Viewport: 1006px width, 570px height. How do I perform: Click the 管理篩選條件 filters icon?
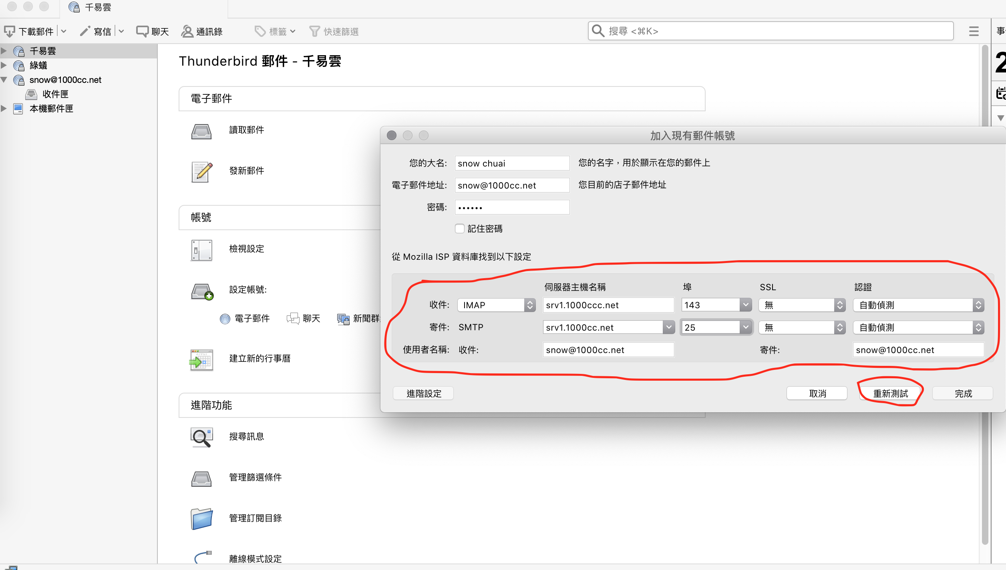(x=201, y=479)
